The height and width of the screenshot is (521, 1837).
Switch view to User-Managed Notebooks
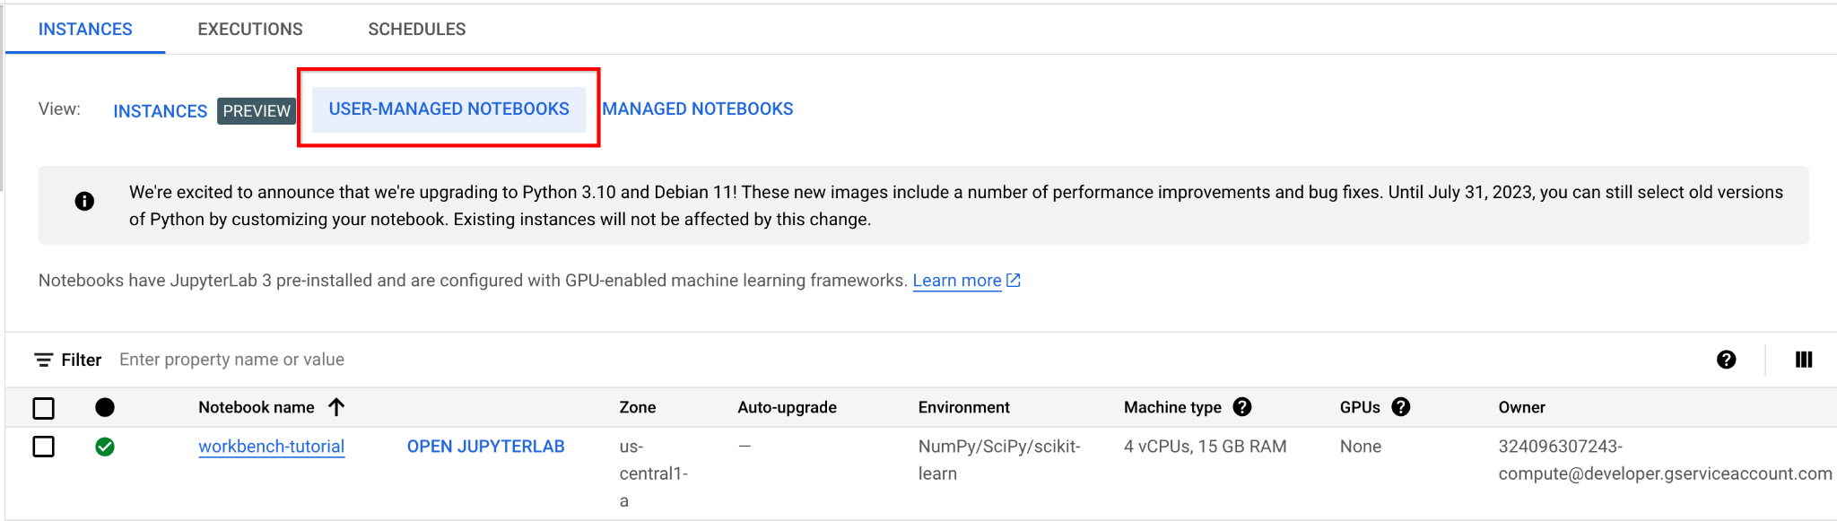click(x=448, y=109)
